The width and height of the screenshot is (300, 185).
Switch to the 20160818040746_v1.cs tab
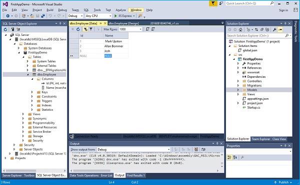164,23
